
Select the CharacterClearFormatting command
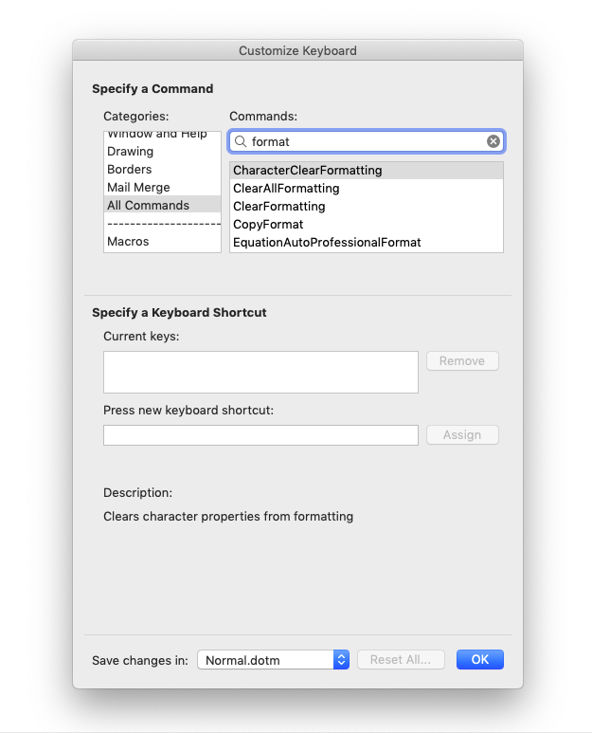(x=366, y=171)
